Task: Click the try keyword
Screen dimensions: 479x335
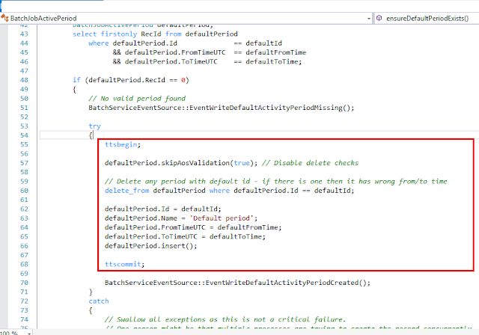Action: tap(94, 126)
